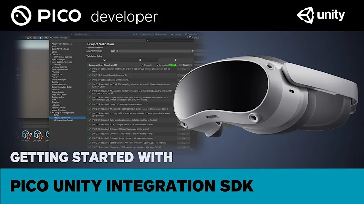Open Package Manager settings
Viewport: 364px width, 204px height.
coord(60,70)
